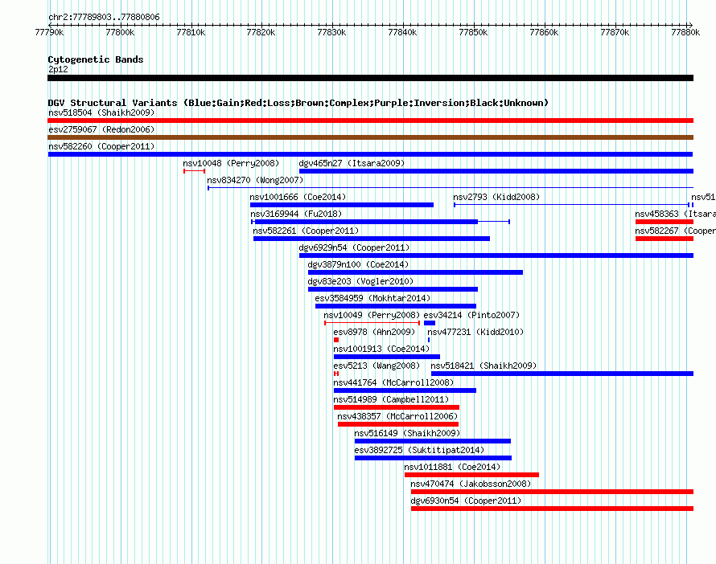Image resolution: width=716 pixels, height=564 pixels.
Task: Open the nsv518421 (Shaikh2009) label
Action: [x=484, y=366]
